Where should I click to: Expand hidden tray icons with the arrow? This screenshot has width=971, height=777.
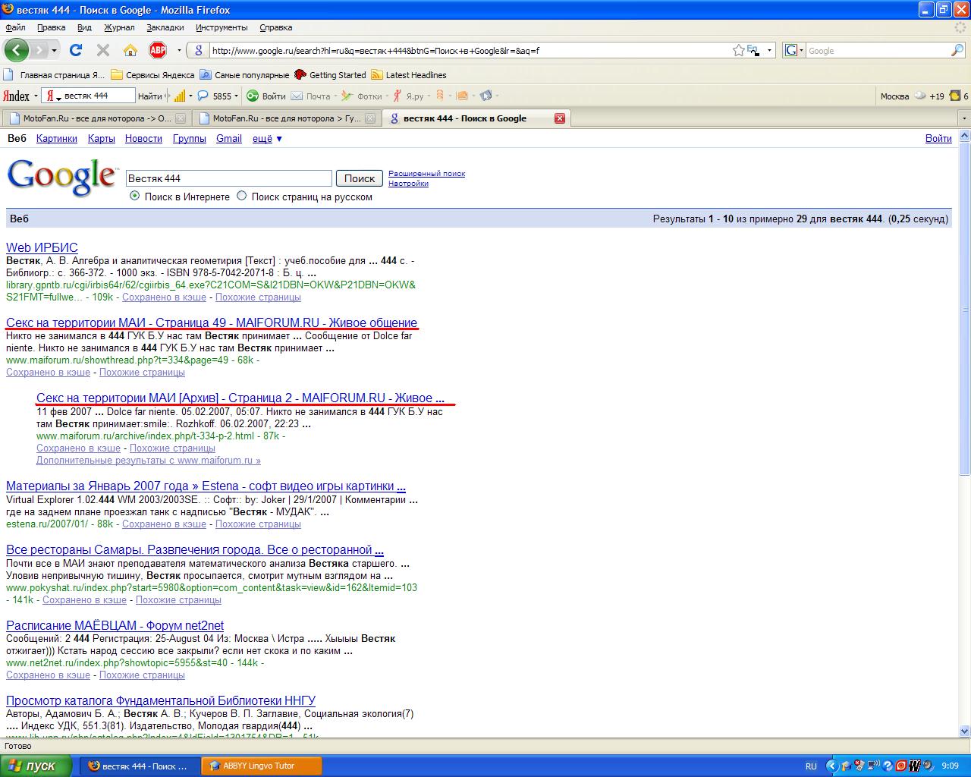point(831,766)
